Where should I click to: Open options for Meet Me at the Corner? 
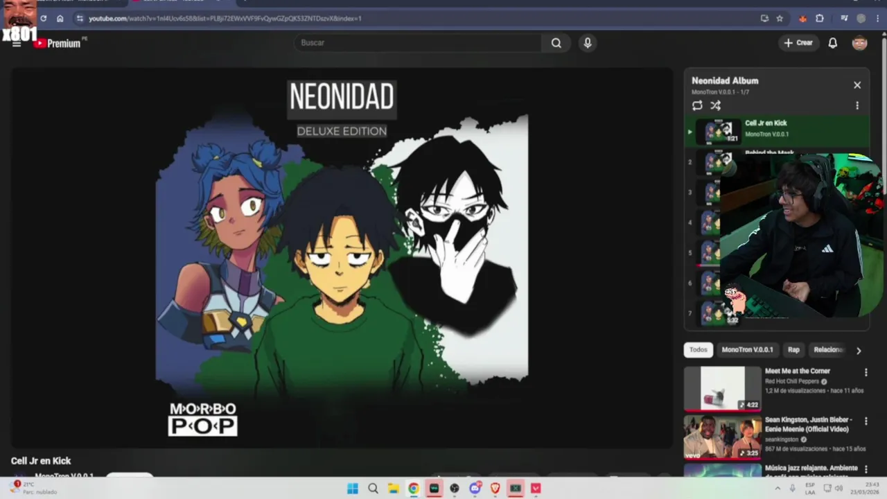coord(866,372)
